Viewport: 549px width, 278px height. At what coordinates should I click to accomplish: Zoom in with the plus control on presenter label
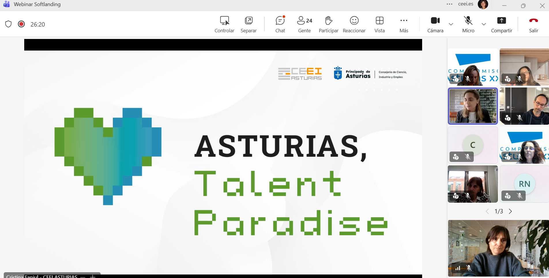click(x=92, y=277)
